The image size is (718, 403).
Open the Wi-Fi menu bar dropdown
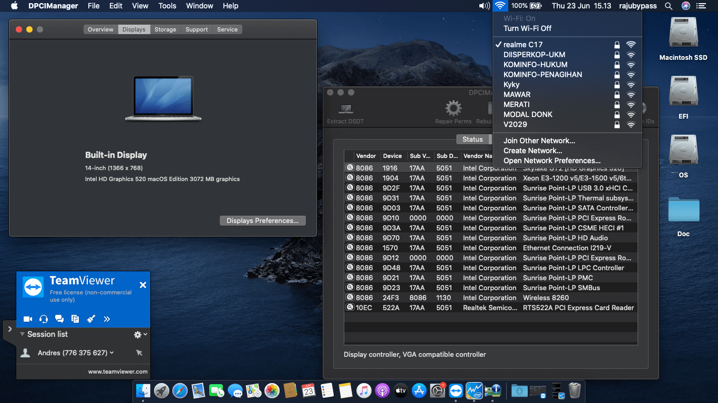pyautogui.click(x=500, y=6)
